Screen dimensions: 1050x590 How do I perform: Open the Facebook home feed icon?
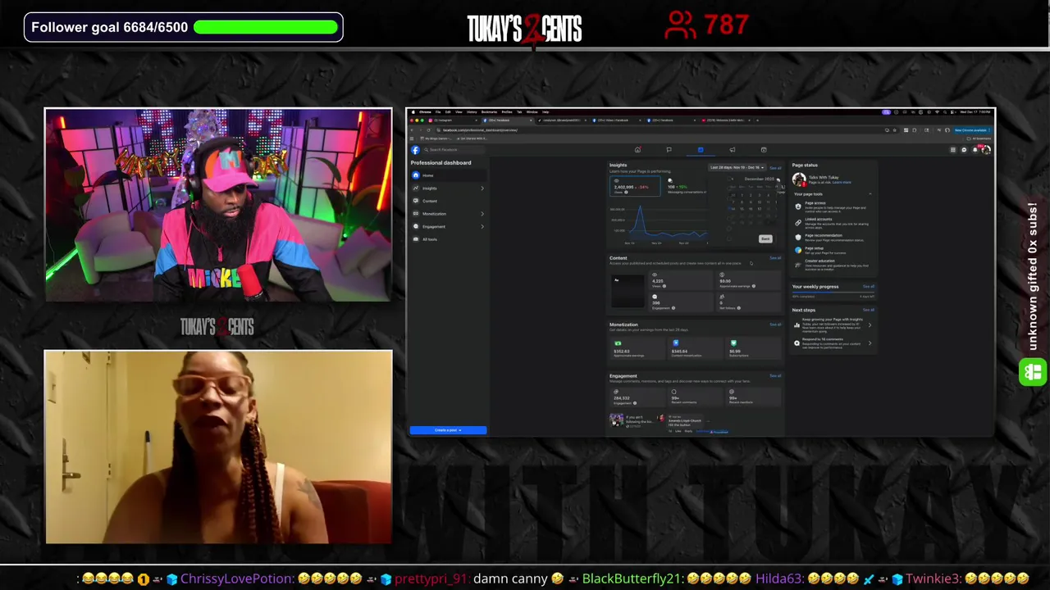coord(637,150)
